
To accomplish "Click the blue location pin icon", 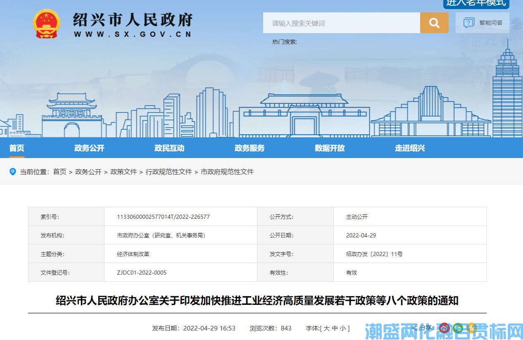I will coord(13,172).
